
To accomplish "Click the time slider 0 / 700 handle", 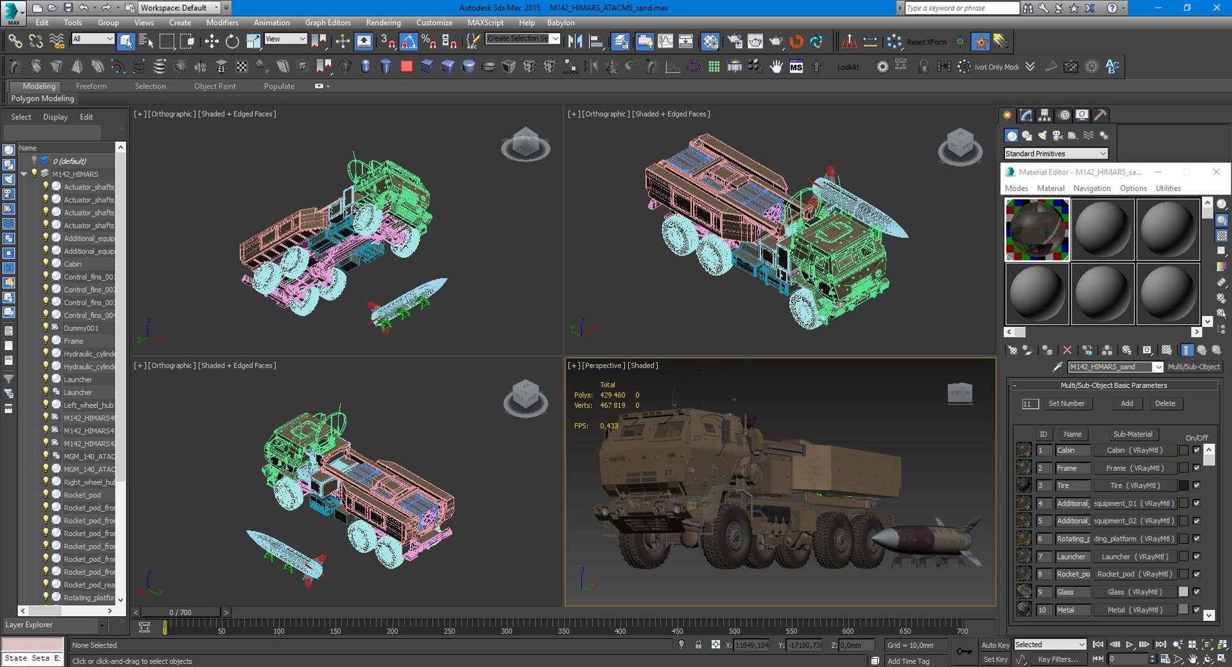I will pyautogui.click(x=180, y=612).
